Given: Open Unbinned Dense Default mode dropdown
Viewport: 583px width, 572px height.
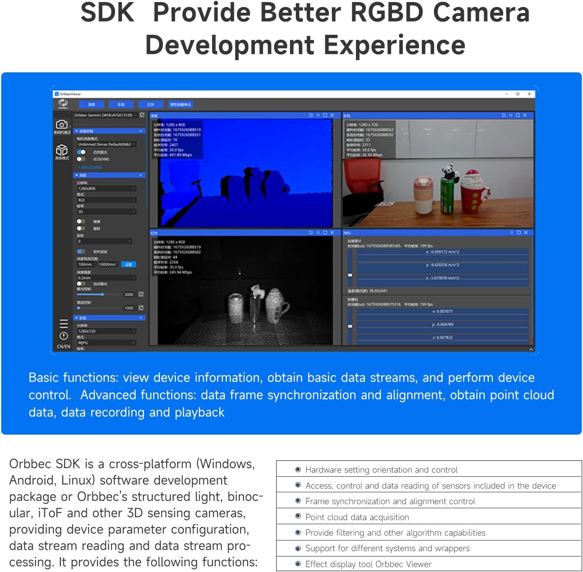Looking at the screenshot, I should (x=106, y=144).
